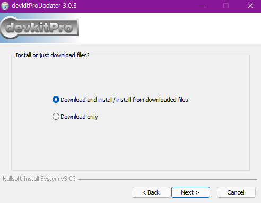Viewport: 261px width, 203px height.
Task: Click the devkitProUpdater title bar icon
Action: tap(5, 6)
